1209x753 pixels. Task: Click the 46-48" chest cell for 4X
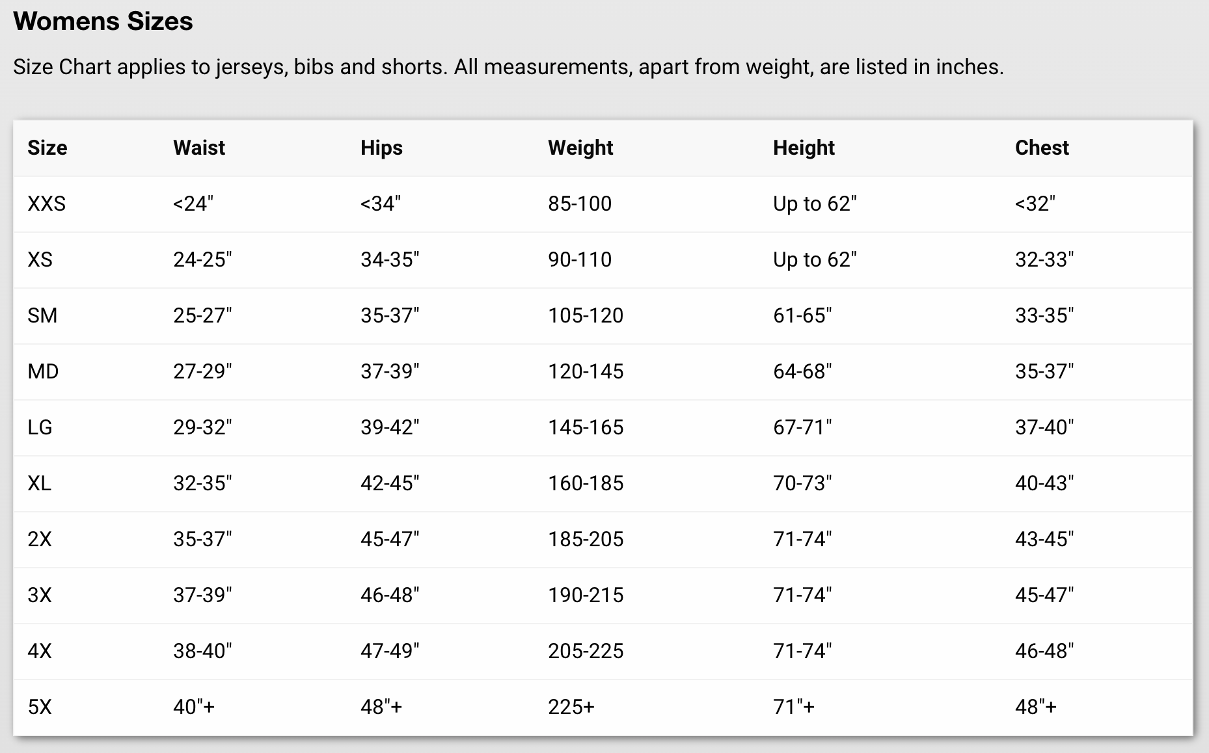tap(1044, 651)
